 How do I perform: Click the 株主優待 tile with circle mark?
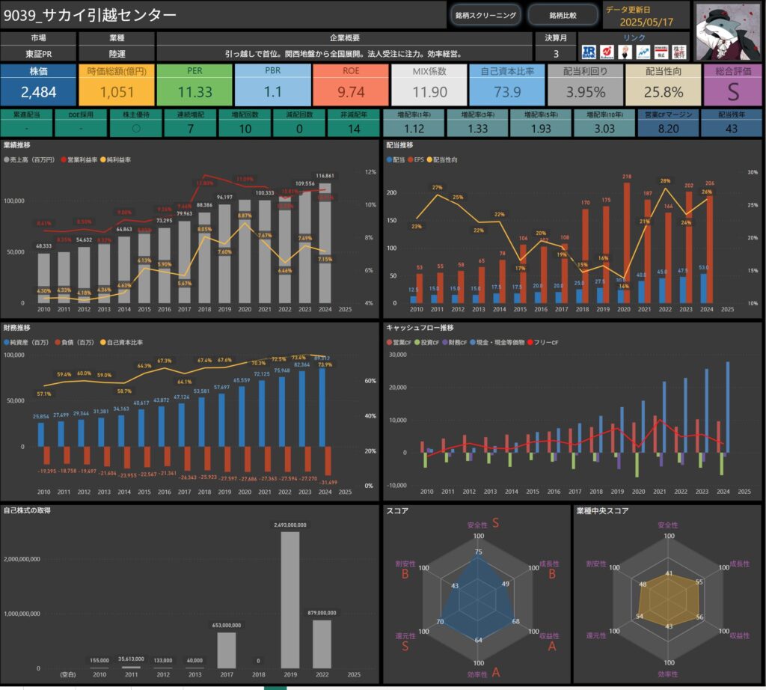click(x=136, y=123)
